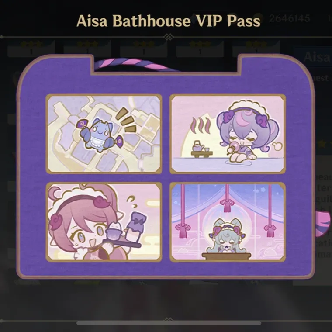Click the braided pink-purple rope handle
This screenshot has height=332, width=332.
click(135, 65)
